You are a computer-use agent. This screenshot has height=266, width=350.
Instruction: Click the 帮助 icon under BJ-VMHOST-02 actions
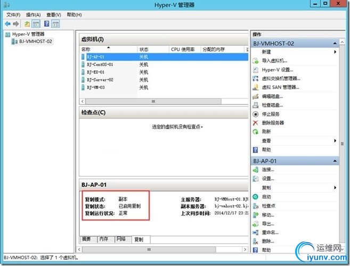tap(256, 150)
